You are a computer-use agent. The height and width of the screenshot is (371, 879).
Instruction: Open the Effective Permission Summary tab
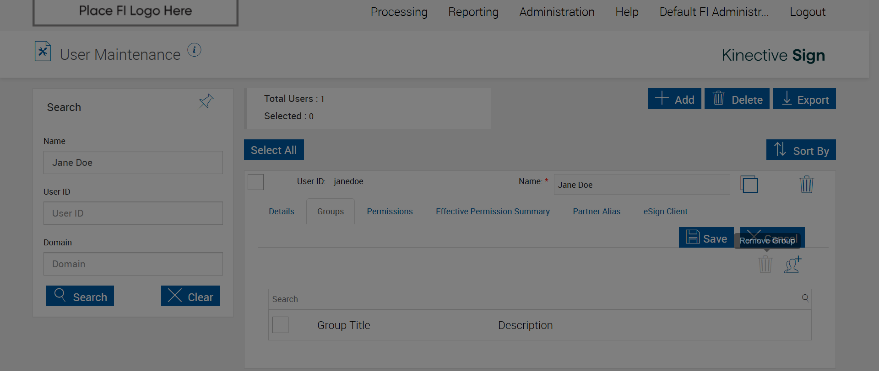(493, 212)
